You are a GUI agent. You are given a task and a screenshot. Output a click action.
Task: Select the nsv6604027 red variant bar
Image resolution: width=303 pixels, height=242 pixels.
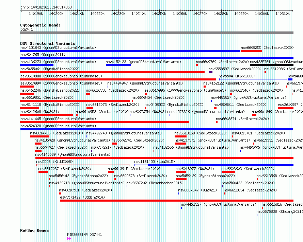click(x=38, y=151)
